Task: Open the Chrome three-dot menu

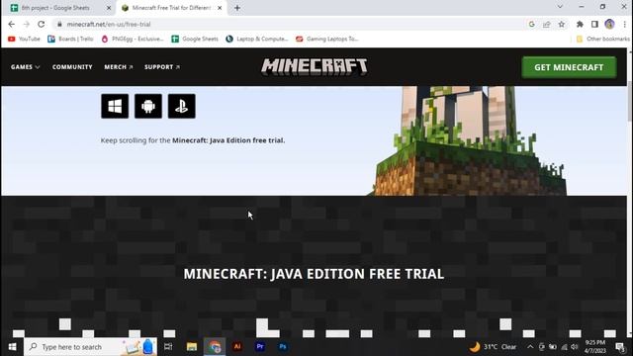Action: tap(624, 24)
